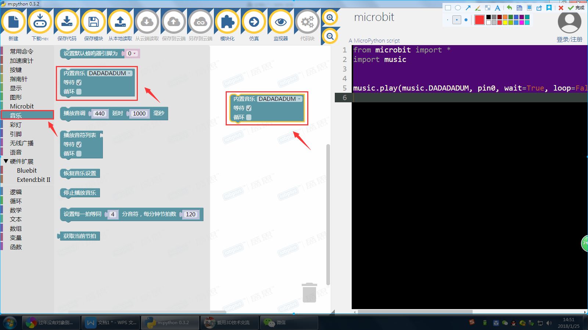Viewport: 588px width, 330px height.
Task: Click the 440 tone value field
Action: (x=100, y=114)
